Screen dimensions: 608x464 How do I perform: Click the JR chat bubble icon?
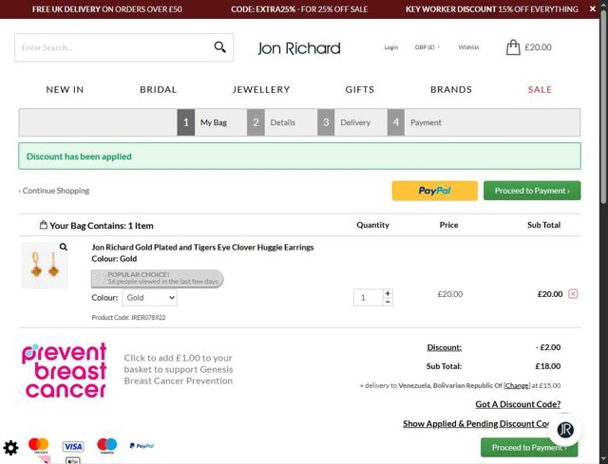[565, 430]
